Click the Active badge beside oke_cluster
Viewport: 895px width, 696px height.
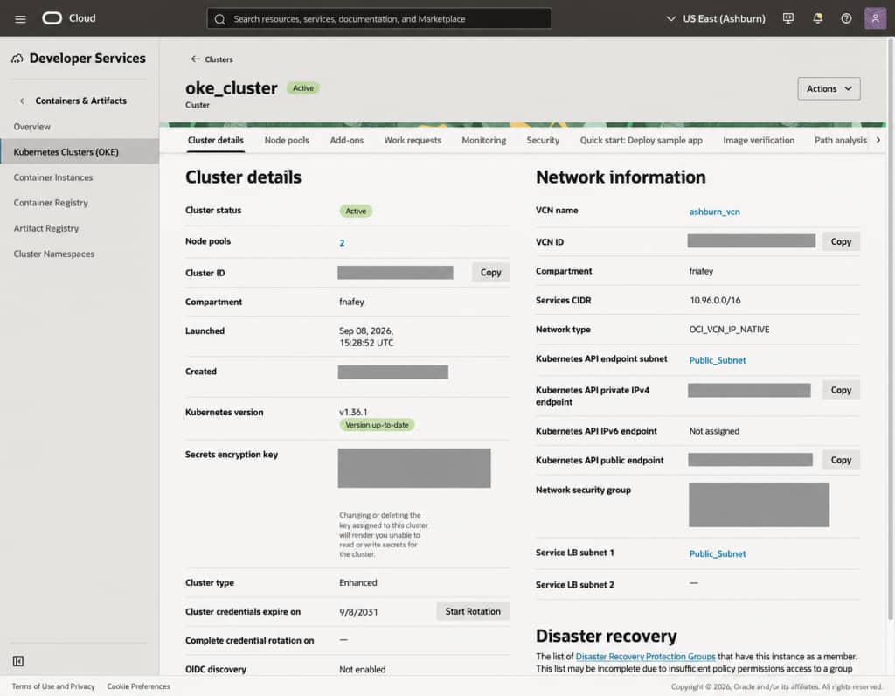303,88
